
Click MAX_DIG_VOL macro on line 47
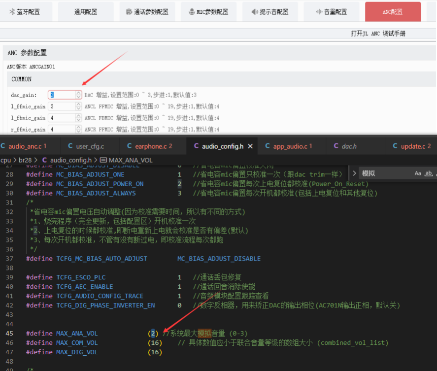tap(77, 352)
